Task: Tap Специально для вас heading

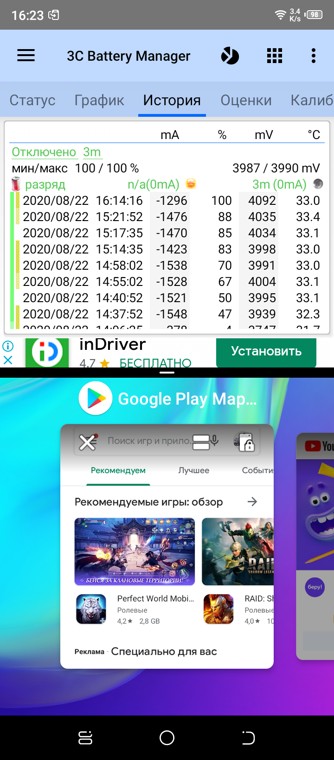Action: coord(164,652)
